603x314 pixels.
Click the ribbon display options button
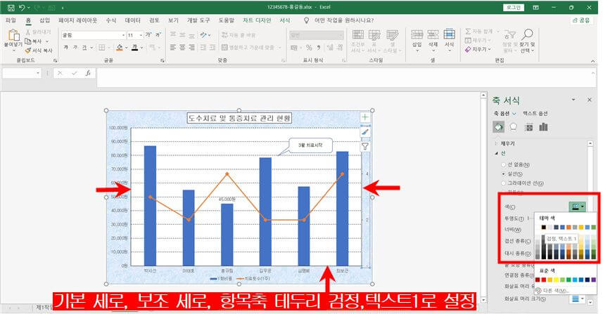[535, 7]
